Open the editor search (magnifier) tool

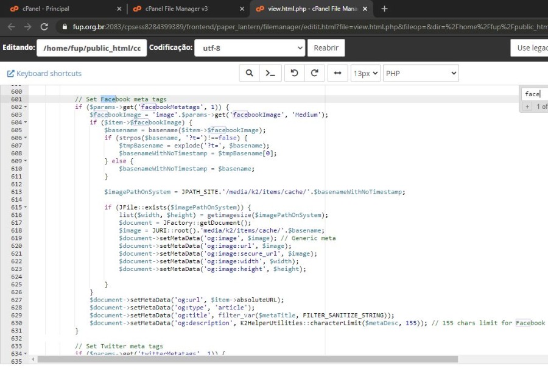[x=250, y=73]
